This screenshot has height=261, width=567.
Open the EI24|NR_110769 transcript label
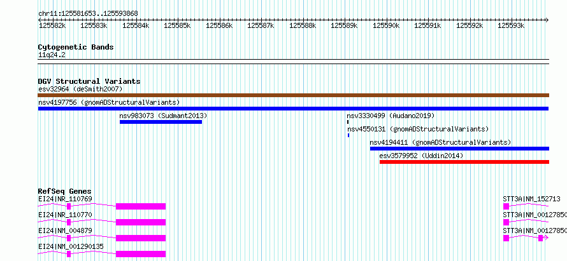pos(65,199)
